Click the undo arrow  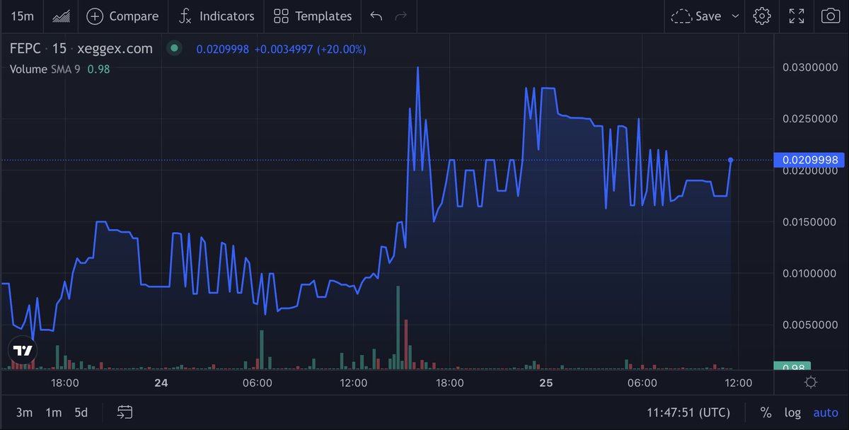point(375,16)
